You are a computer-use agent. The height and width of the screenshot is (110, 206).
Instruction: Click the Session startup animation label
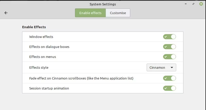tap(49, 88)
